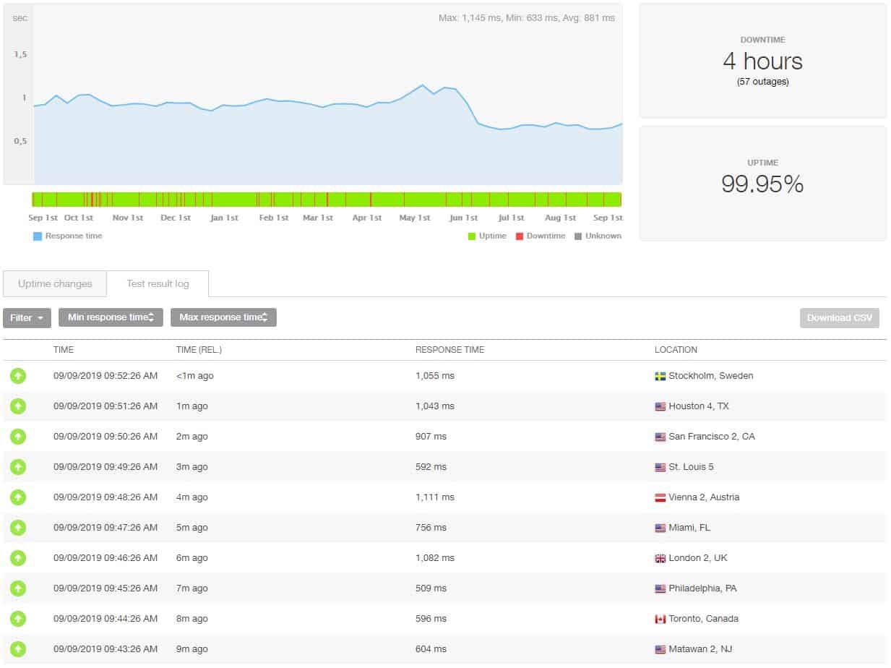Screen dimensions: 891x668
Task: Click the '5m ago' relative time
Action: (x=192, y=528)
